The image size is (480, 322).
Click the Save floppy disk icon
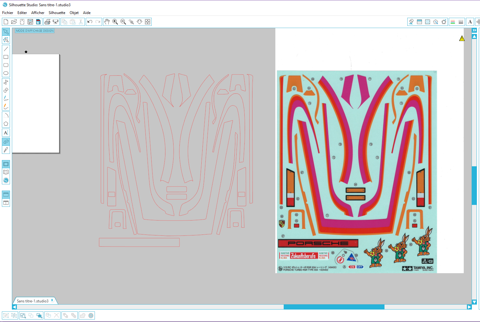[x=30, y=22]
